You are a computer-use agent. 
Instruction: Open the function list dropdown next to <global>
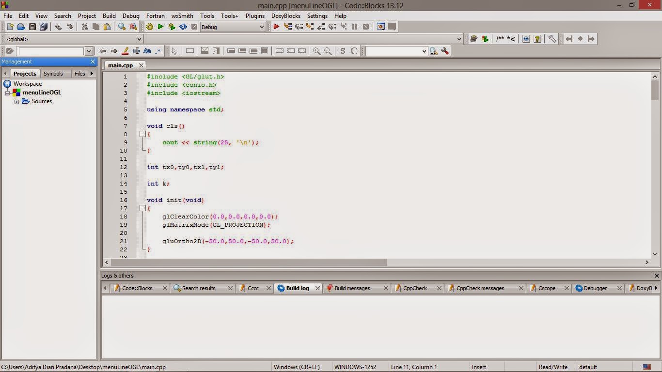click(x=303, y=39)
